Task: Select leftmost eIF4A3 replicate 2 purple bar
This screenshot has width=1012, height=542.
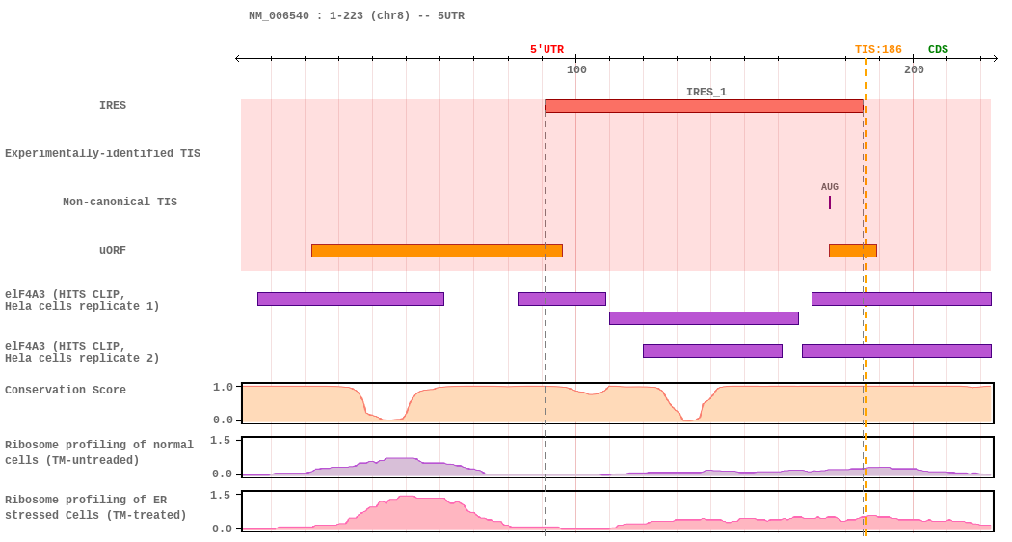Action: pyautogui.click(x=712, y=351)
